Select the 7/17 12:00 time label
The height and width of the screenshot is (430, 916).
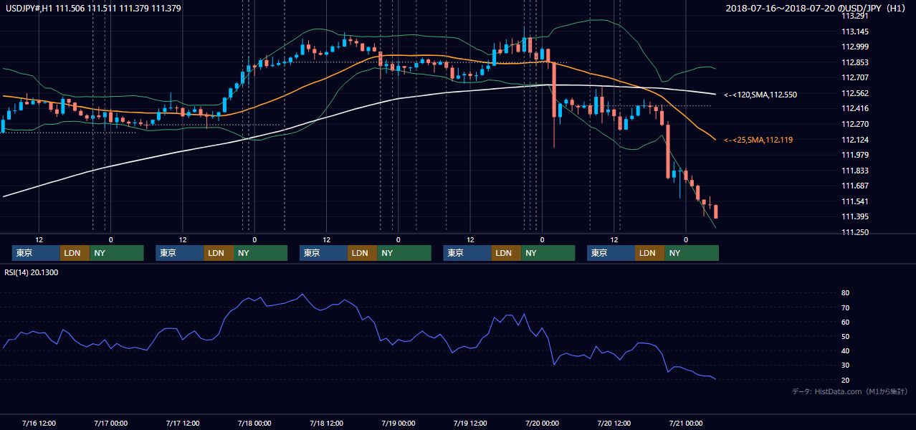(x=182, y=423)
